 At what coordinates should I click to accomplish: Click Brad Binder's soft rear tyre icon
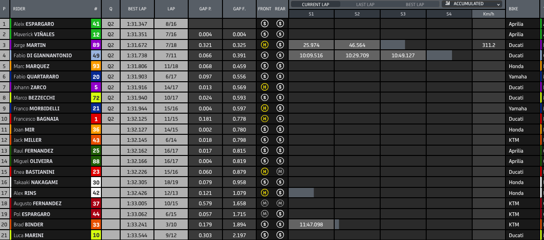click(x=280, y=225)
